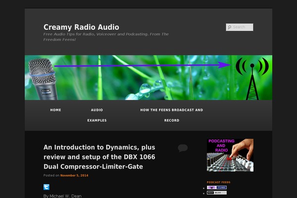Image resolution: width=297 pixels, height=198 pixels.
Task: Click the site tagline text
Action: pyautogui.click(x=106, y=37)
